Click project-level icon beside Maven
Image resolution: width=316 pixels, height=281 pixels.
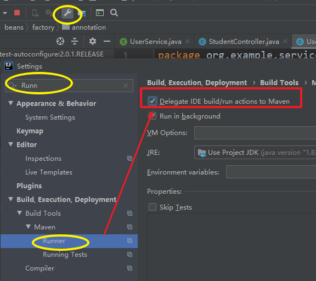click(x=129, y=227)
